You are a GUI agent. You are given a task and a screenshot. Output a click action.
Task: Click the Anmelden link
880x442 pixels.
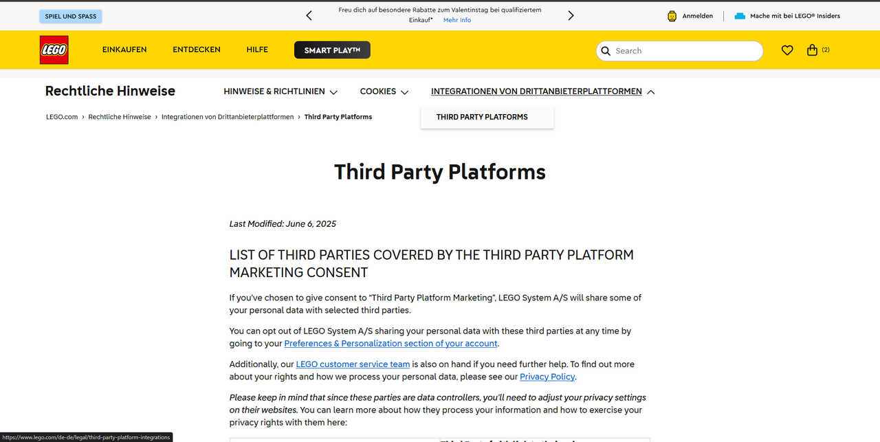point(698,16)
